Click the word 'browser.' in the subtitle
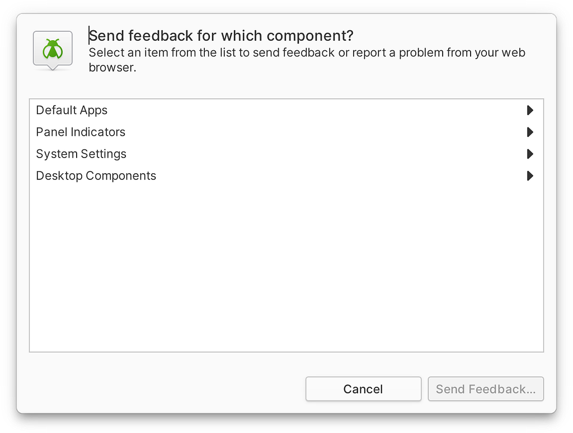Image resolution: width=573 pixels, height=433 pixels. 112,68
